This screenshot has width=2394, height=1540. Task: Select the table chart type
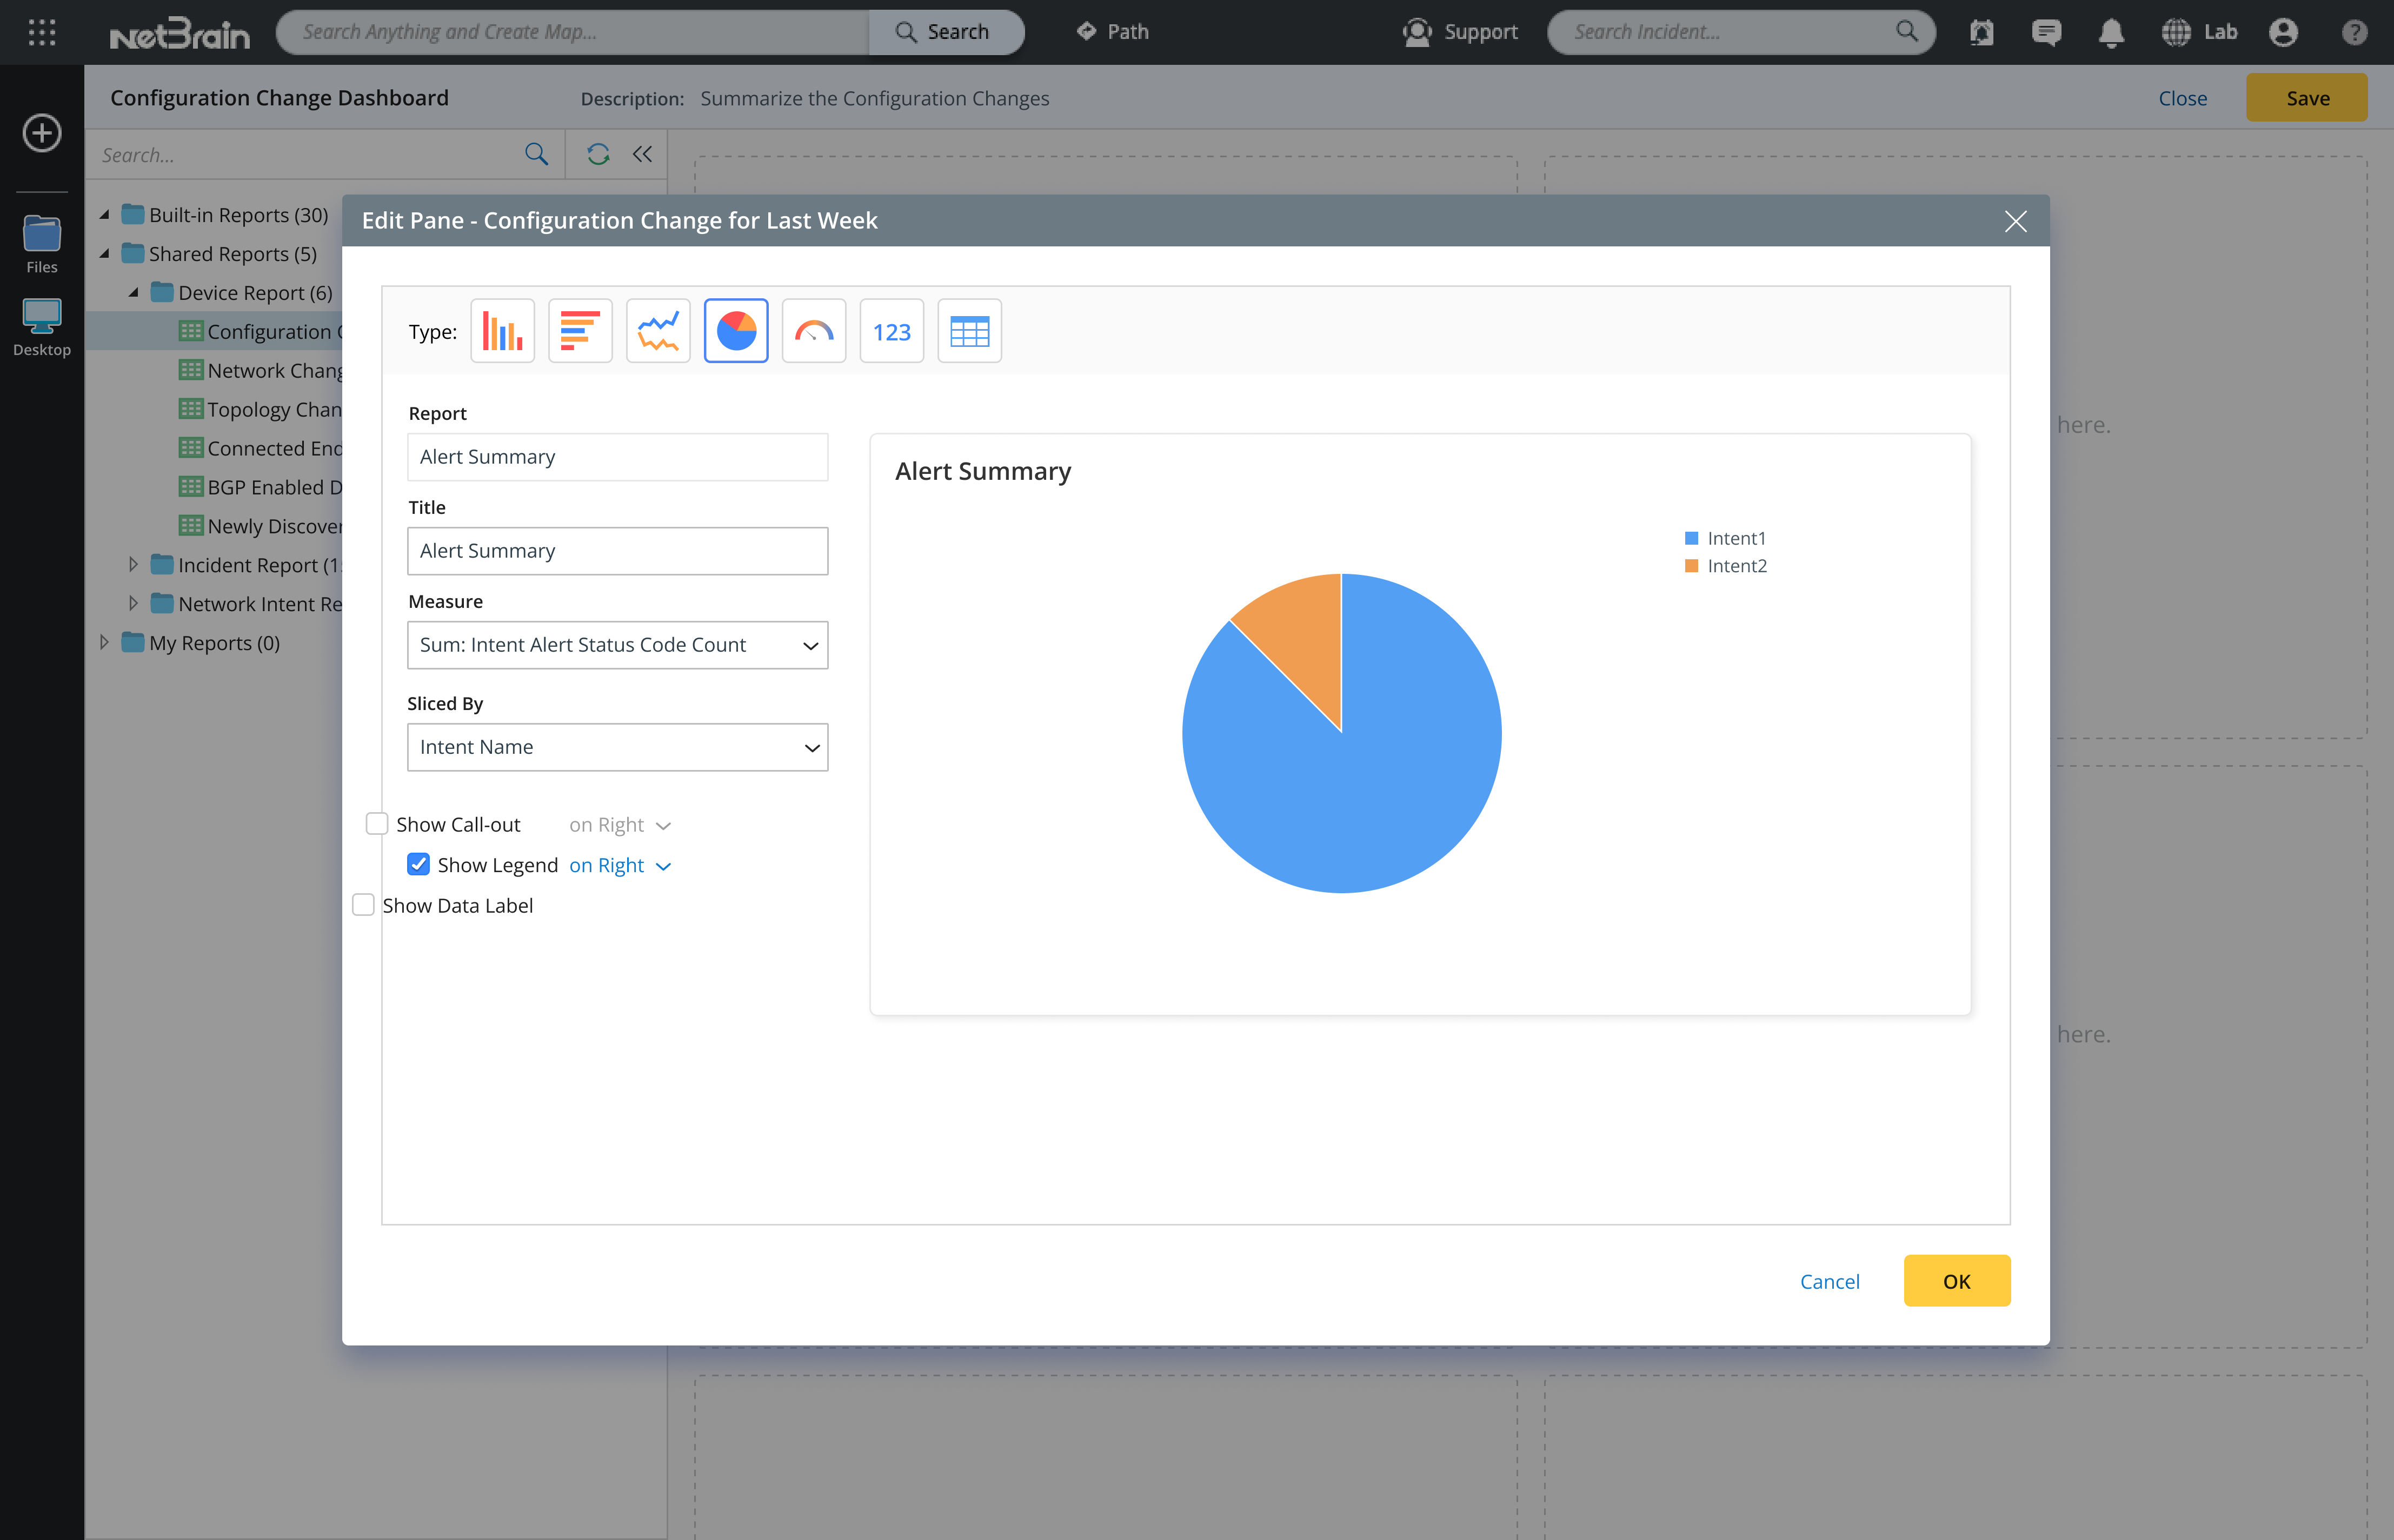point(968,331)
